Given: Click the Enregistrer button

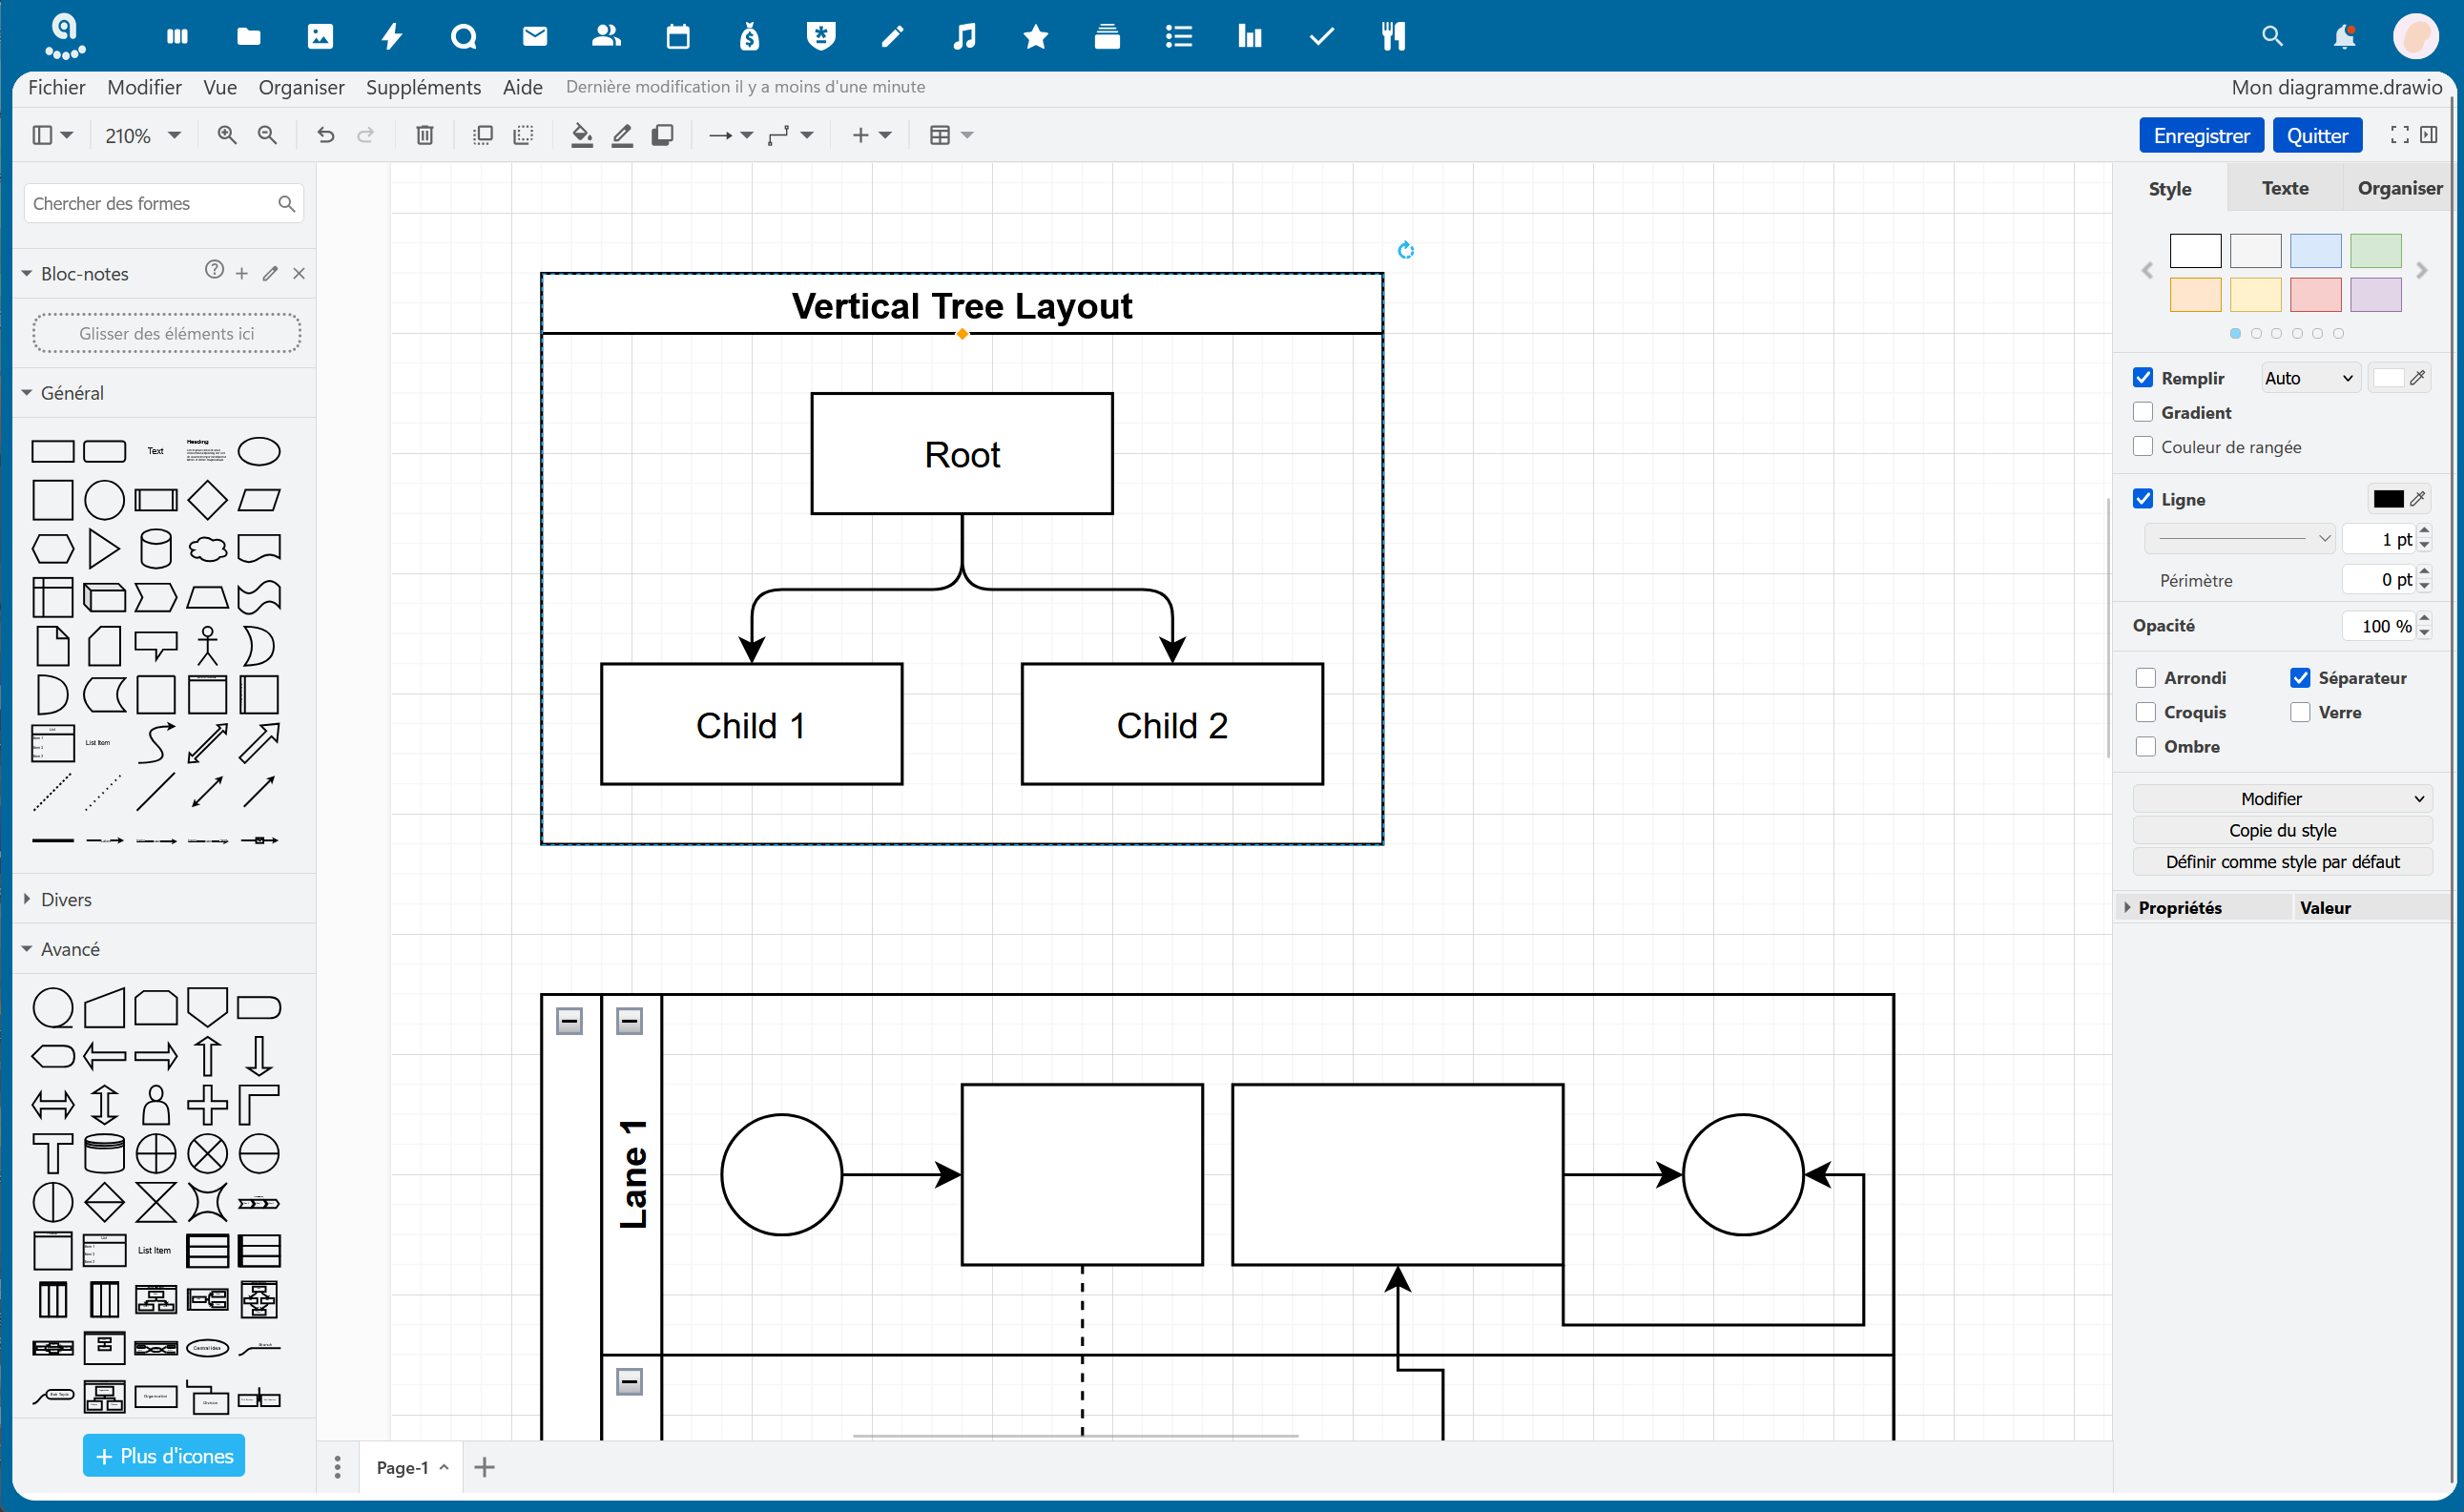Looking at the screenshot, I should pyautogui.click(x=2201, y=135).
